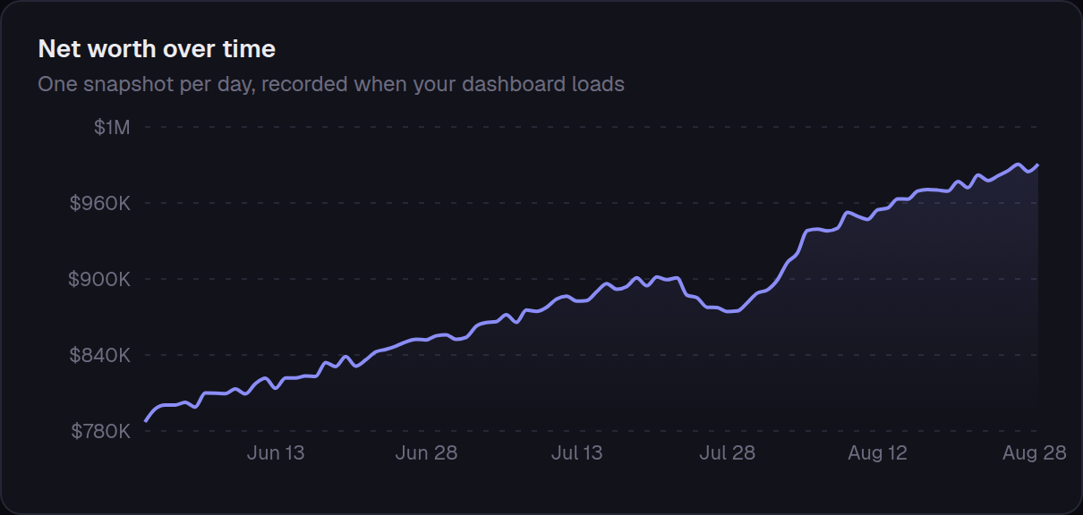Viewport: 1083px width, 515px height.
Task: Click the $960K y-axis label
Action: point(100,203)
